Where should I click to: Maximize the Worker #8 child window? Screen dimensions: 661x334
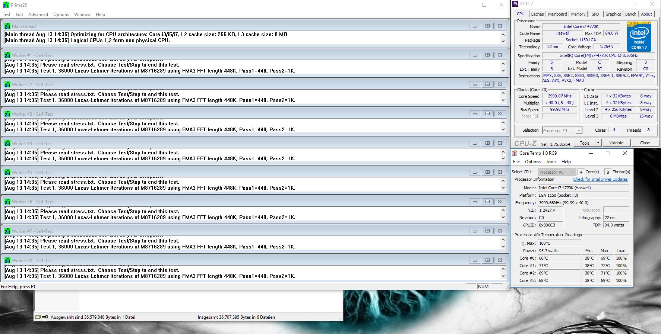click(x=487, y=260)
